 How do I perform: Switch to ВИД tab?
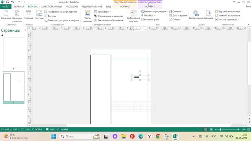click(108, 7)
